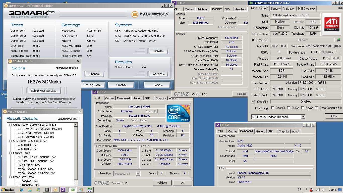This screenshot has height=193, width=343.
Task: Switch to Super Pi taskbar button
Action: [x=89, y=190]
